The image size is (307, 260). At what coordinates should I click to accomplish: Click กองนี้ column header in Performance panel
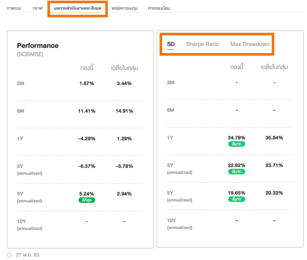pyautogui.click(x=87, y=68)
